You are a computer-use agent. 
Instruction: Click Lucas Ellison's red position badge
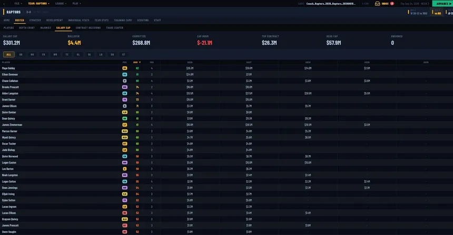tap(124, 213)
